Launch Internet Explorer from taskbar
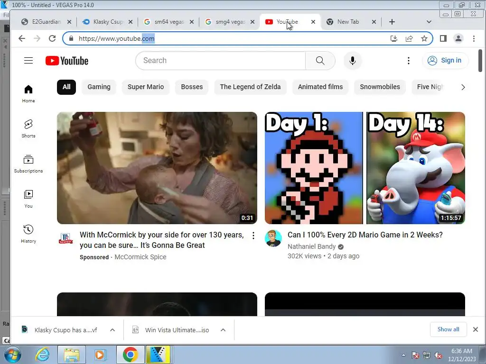486x364 pixels. click(x=42, y=355)
